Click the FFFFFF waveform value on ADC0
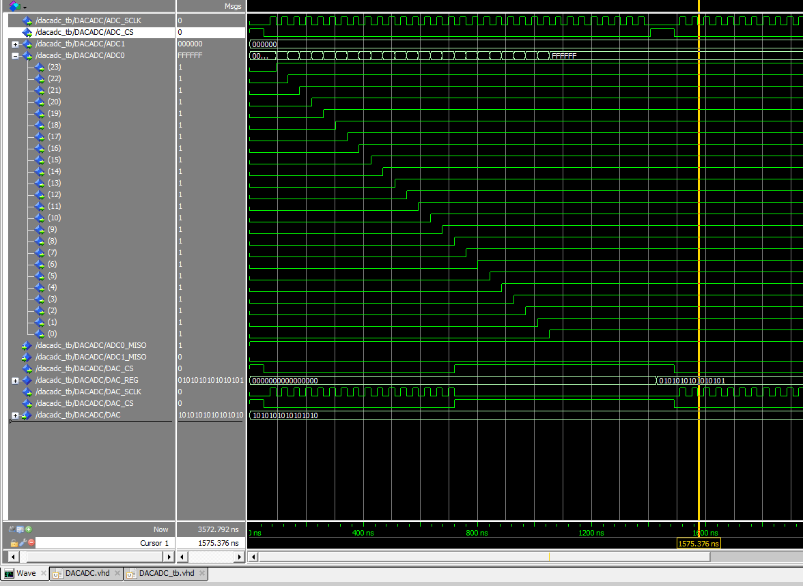This screenshot has height=586, width=803. 564,57
